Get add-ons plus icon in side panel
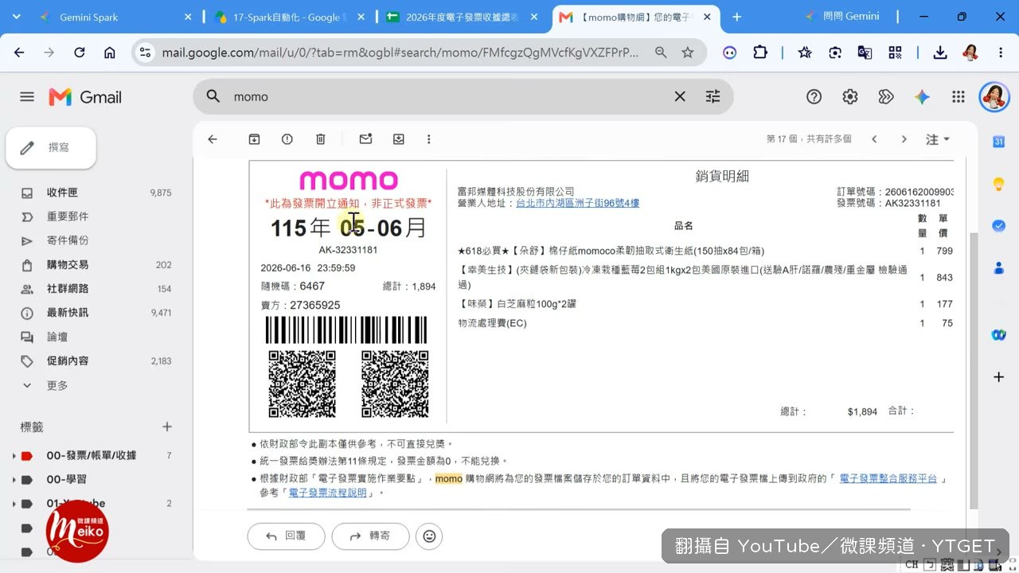 998,376
